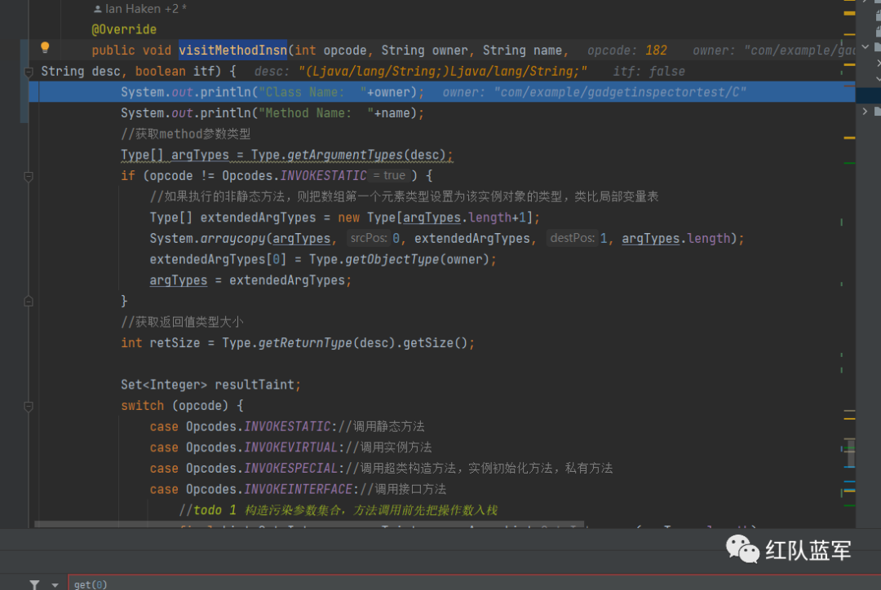Click the itf: false inline debug value
The image size is (881, 590).
coord(649,71)
